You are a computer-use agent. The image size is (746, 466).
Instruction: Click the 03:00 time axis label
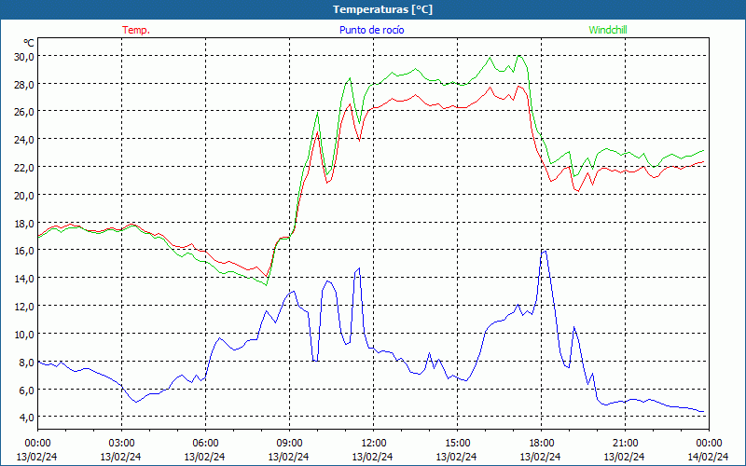[121, 444]
